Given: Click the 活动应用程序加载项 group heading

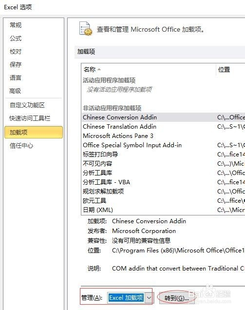Looking at the screenshot, I should coord(109,80).
